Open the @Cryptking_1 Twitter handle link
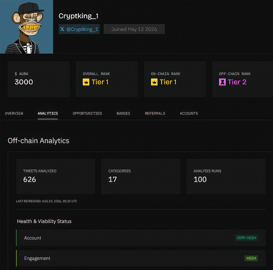The width and height of the screenshot is (273, 270). pyautogui.click(x=79, y=29)
